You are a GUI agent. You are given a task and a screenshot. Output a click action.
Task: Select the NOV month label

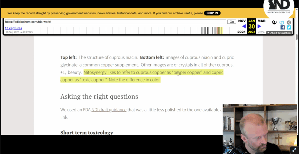coord(242,21)
